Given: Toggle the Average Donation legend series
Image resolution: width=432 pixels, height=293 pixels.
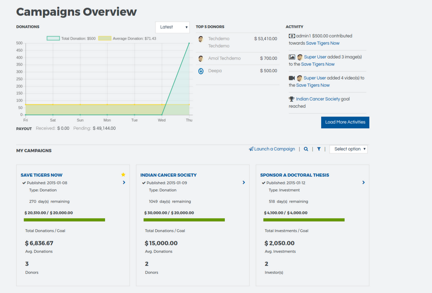Looking at the screenshot, I should tap(105, 38).
